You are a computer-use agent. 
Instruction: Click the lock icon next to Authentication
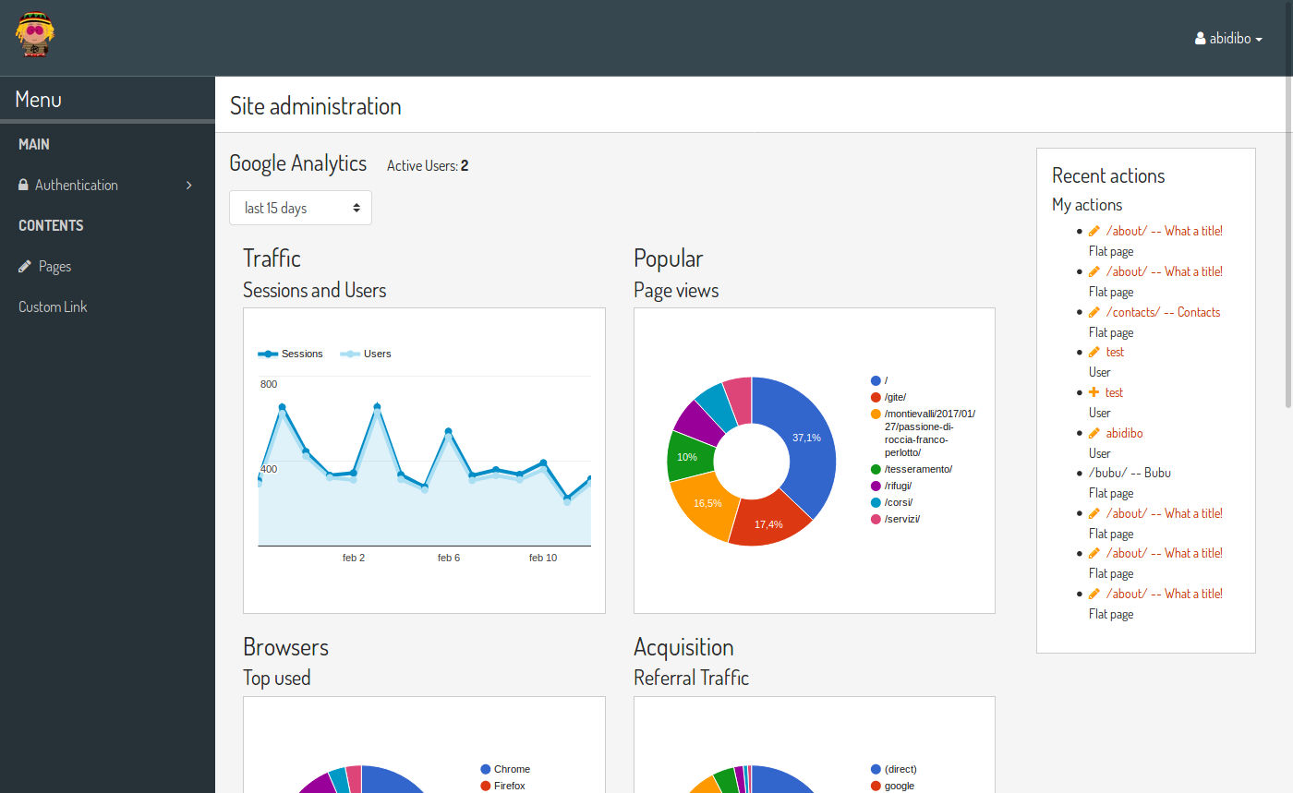(23, 185)
